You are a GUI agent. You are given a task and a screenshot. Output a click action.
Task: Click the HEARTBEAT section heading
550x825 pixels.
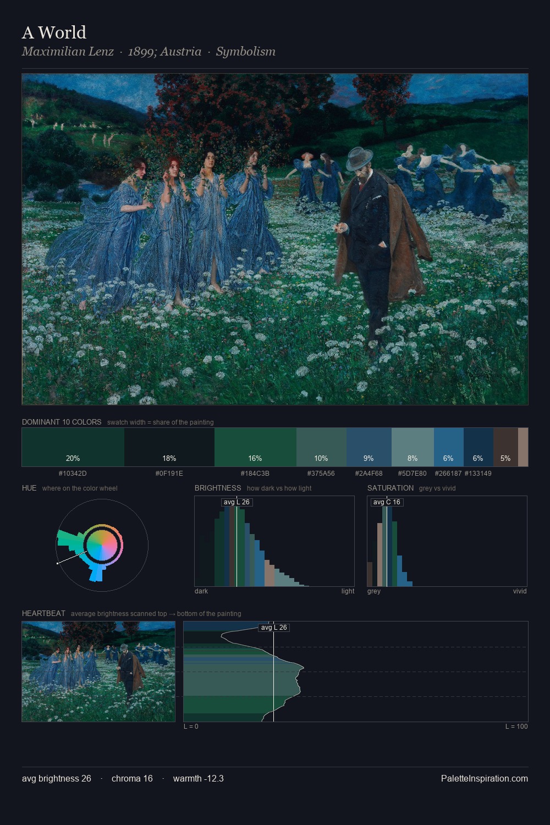(x=43, y=613)
